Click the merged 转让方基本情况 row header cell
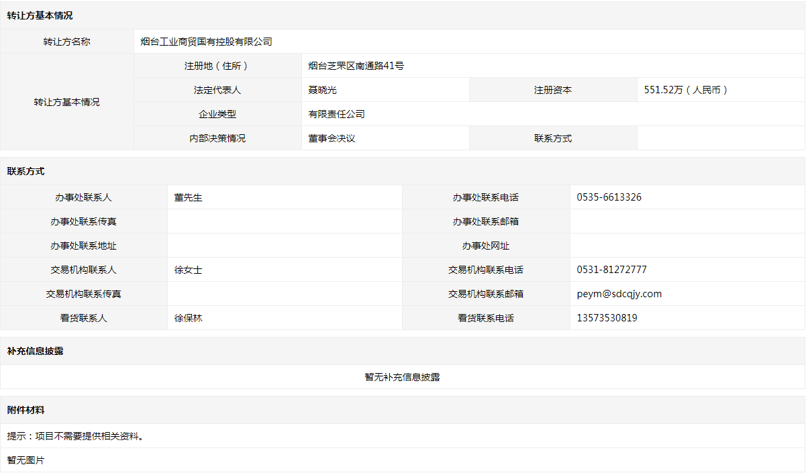806x473 pixels. click(67, 102)
